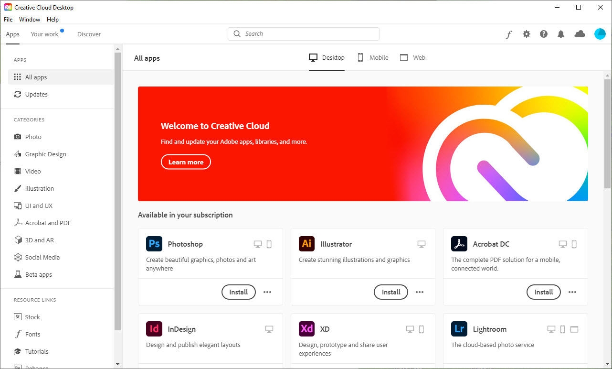Image resolution: width=612 pixels, height=369 pixels.
Task: Click Acrobat DC's desktop platform icon
Action: pos(563,244)
